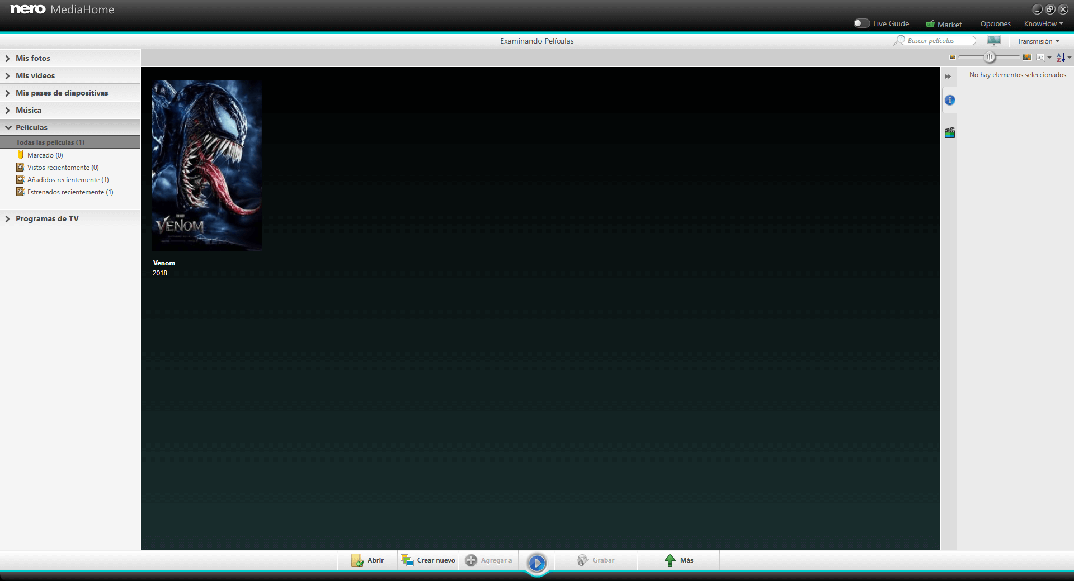Select Vistos recientemente (0)
Viewport: 1074px width, 581px height.
coord(63,168)
